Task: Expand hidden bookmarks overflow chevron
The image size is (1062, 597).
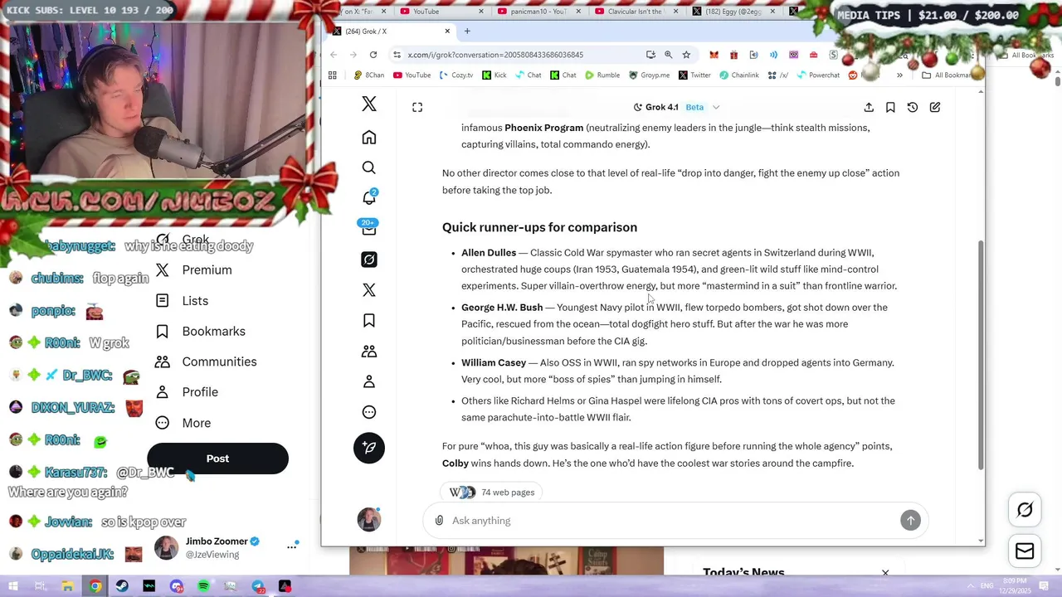Action: [x=899, y=75]
